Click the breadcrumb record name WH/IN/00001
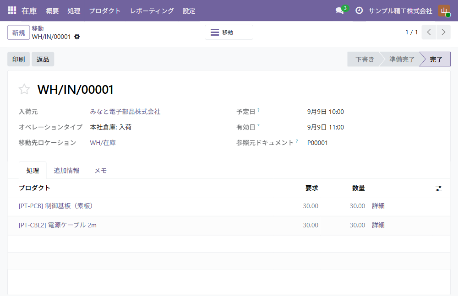 pos(51,37)
